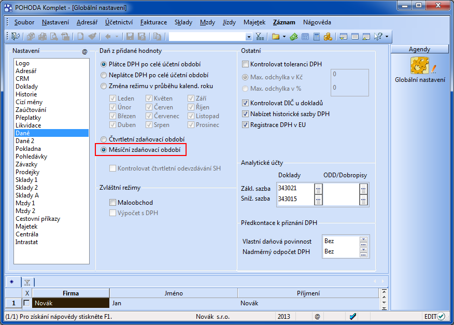Expand the help icon dropdown arrow
This screenshot has height=325, width=454.
[387, 36]
